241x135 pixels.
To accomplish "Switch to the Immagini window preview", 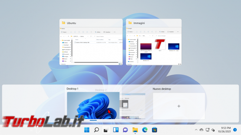I will (x=154, y=42).
